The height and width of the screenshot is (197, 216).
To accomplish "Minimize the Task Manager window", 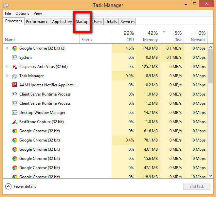I will click(186, 4).
